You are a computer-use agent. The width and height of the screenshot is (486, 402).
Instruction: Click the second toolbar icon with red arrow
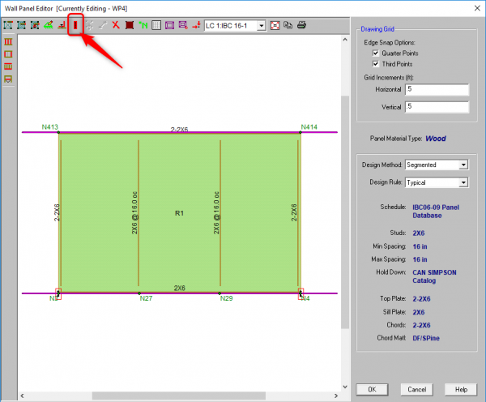click(21, 25)
